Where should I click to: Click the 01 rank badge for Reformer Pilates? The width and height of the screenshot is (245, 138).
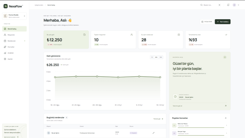click(x=174, y=125)
